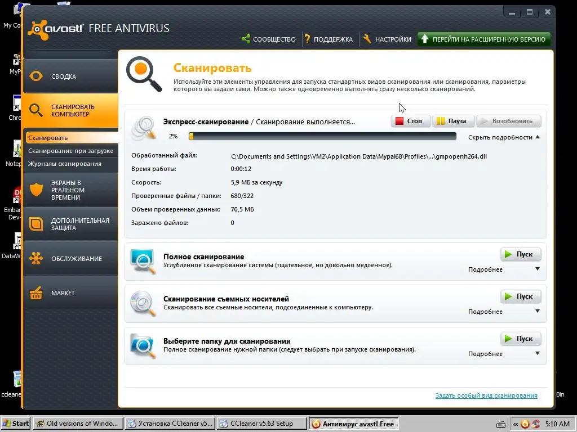Open the Windows Start button
Viewport: 577px width, 432px height.
(x=16, y=424)
